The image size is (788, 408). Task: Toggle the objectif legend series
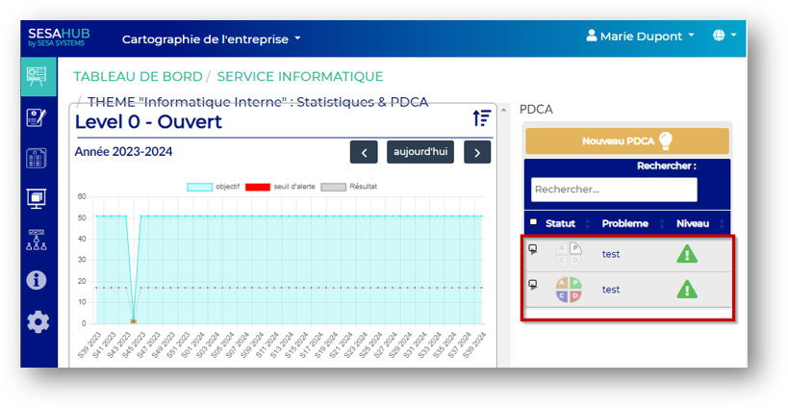pos(214,186)
